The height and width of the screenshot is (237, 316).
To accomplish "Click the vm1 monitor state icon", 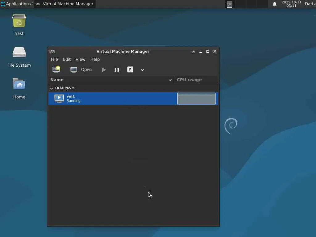I will pos(59,98).
